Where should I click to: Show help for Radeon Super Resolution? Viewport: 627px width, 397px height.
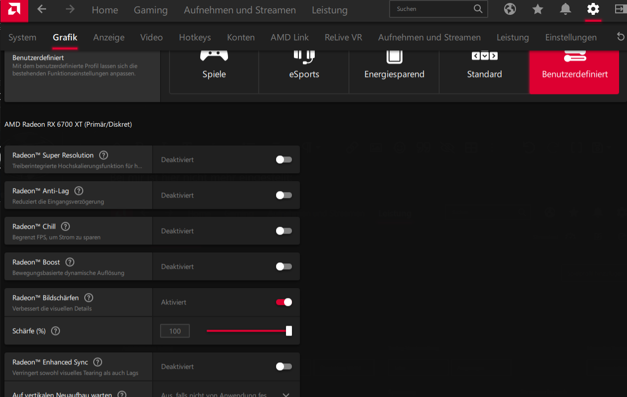[104, 155]
